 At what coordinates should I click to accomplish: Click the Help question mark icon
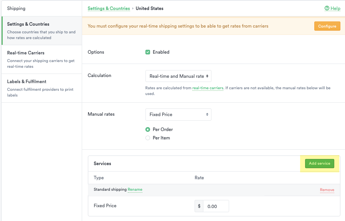[x=327, y=8]
